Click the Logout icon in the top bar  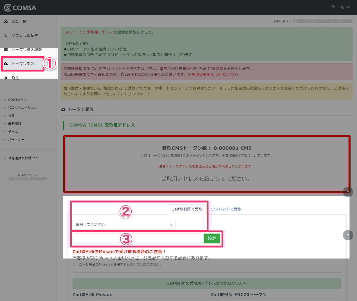click(x=333, y=6)
